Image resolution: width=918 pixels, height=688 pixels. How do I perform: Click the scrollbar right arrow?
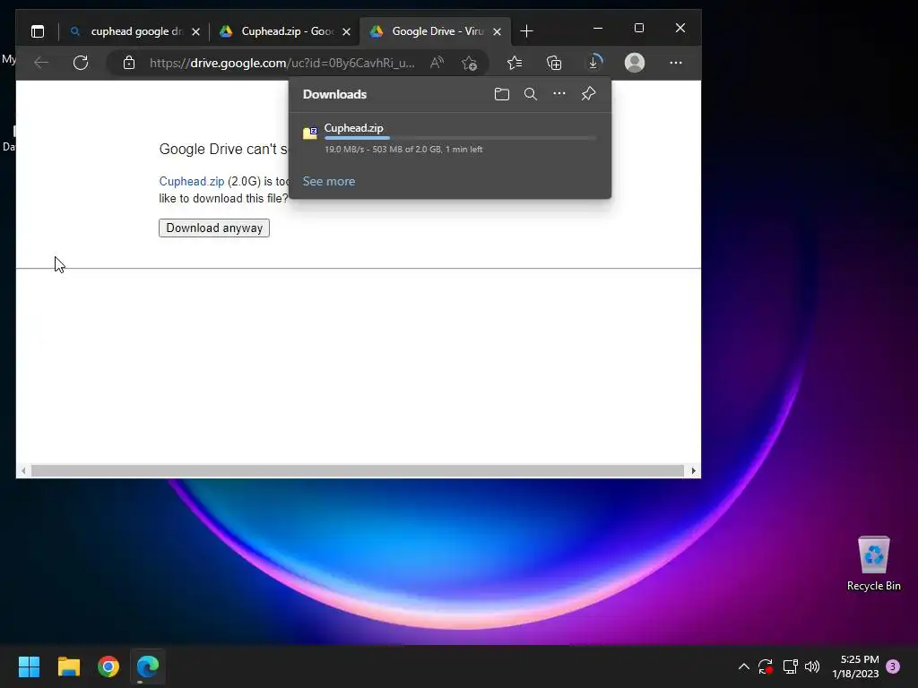click(x=693, y=471)
